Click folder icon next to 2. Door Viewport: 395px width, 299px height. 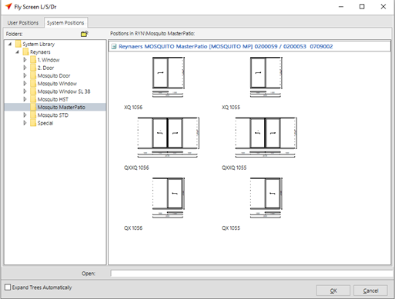[33, 68]
